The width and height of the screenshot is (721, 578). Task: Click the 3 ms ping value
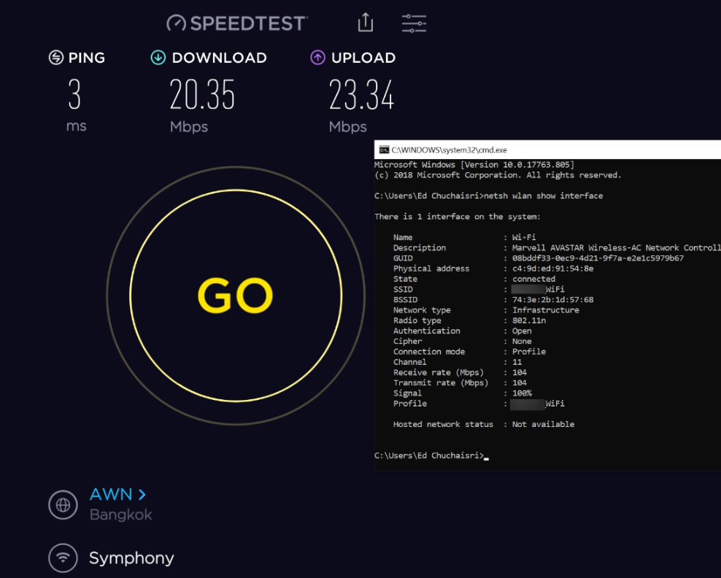(x=75, y=94)
